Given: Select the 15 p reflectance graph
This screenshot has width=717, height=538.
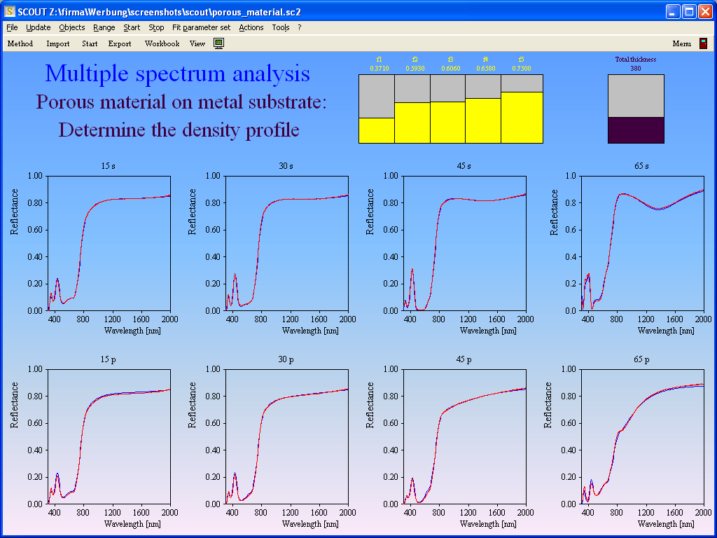Looking at the screenshot, I should pos(109,436).
